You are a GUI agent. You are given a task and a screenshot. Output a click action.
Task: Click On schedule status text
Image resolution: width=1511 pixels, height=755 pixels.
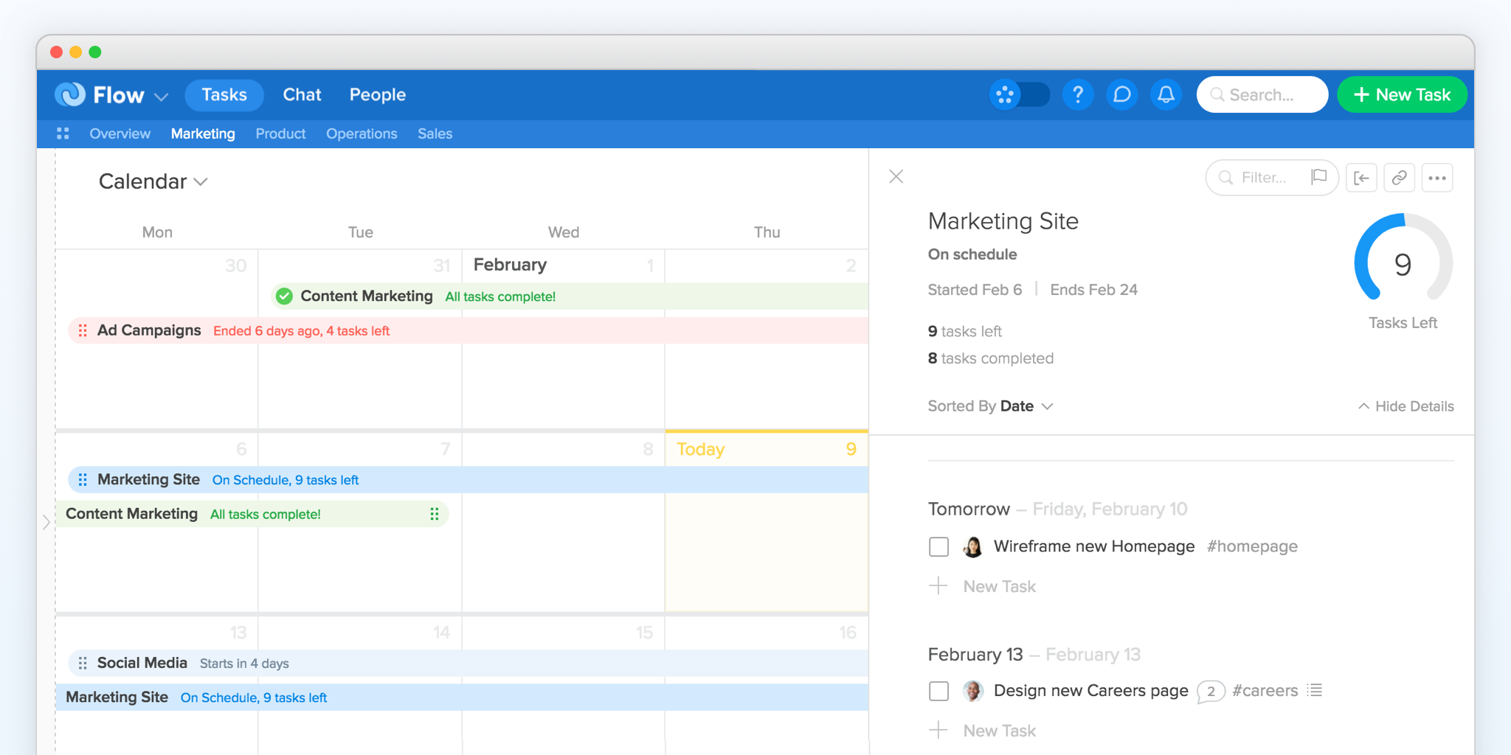pyautogui.click(x=972, y=254)
